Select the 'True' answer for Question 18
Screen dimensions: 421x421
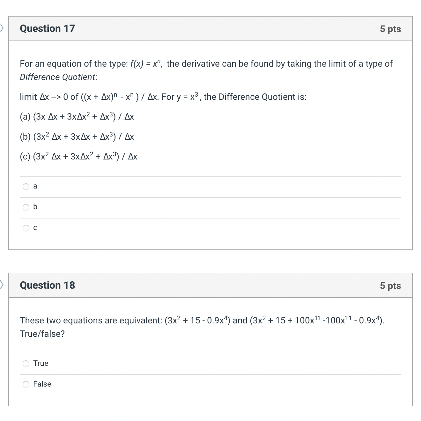(26, 363)
